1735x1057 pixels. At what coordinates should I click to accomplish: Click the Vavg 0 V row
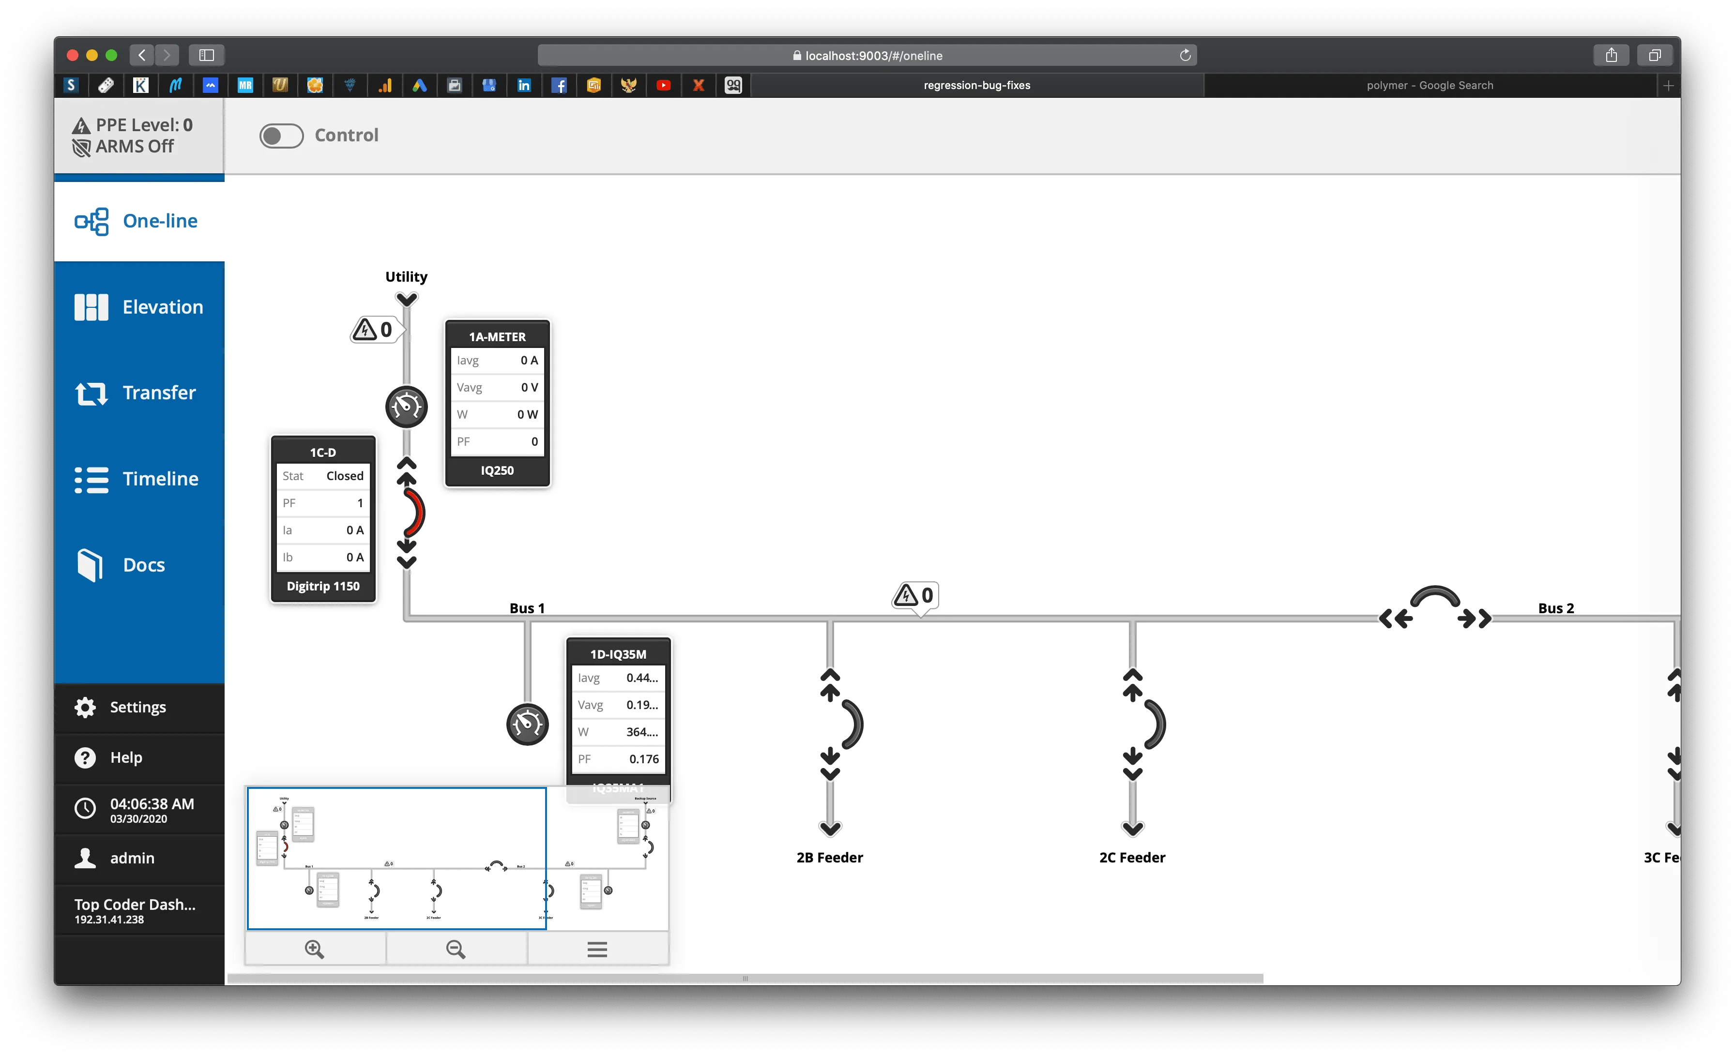[x=497, y=387]
